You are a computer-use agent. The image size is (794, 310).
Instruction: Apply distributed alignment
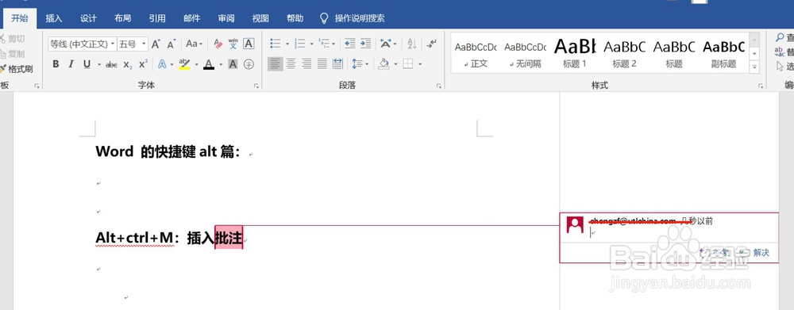[337, 64]
